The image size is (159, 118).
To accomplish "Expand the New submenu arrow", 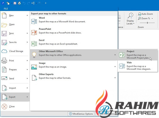I will pyautogui.click(x=27, y=15).
